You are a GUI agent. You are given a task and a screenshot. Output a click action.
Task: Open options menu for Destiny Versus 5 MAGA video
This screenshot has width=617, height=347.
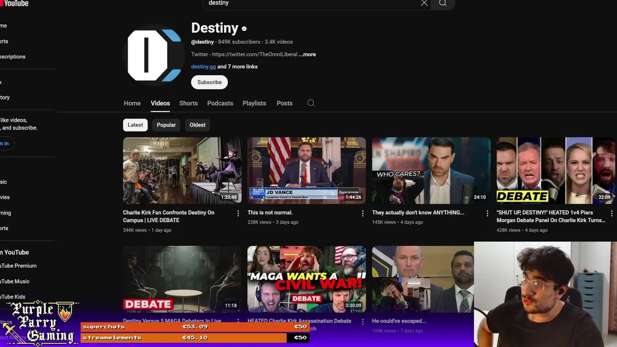coord(238,320)
